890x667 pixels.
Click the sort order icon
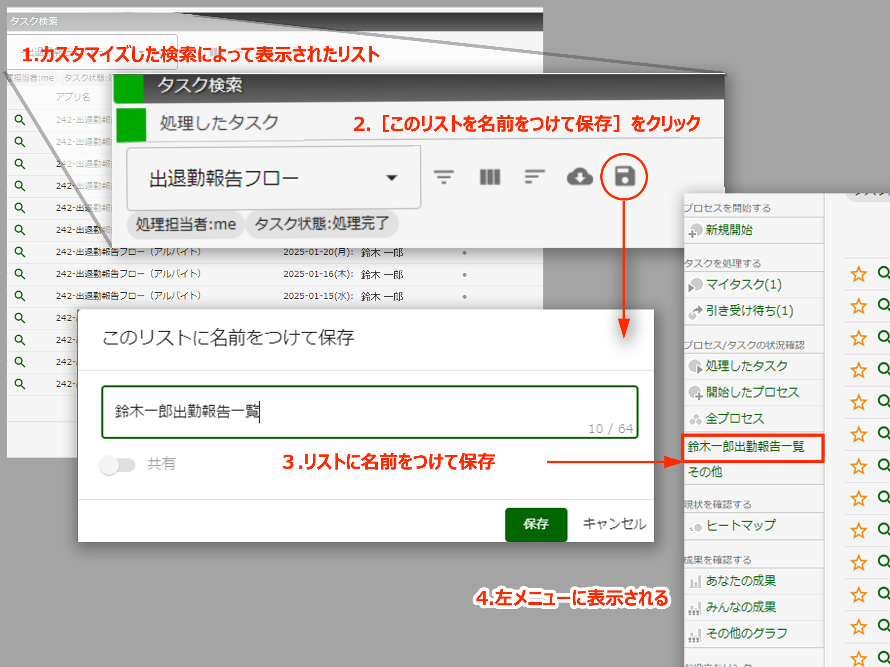click(x=534, y=176)
